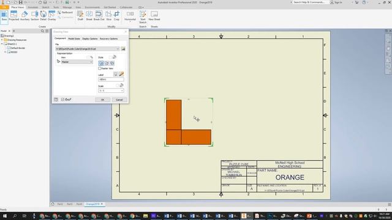Expand the Horizontal tool dropdown arrow
392x220 pixels.
tap(130, 22)
